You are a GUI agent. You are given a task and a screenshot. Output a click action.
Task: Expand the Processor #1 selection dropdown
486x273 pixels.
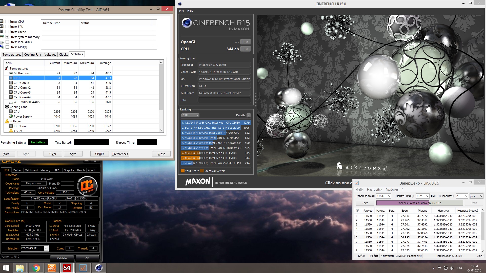pos(46,248)
